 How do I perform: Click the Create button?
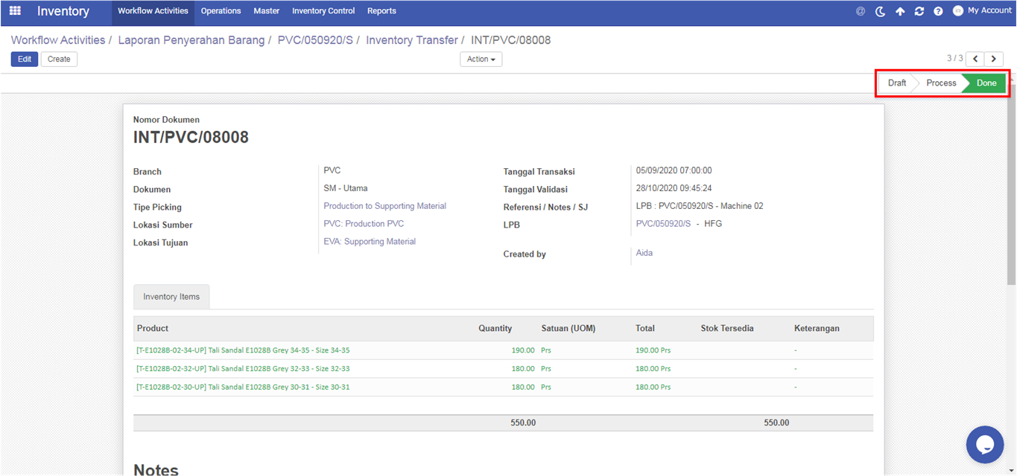[59, 59]
